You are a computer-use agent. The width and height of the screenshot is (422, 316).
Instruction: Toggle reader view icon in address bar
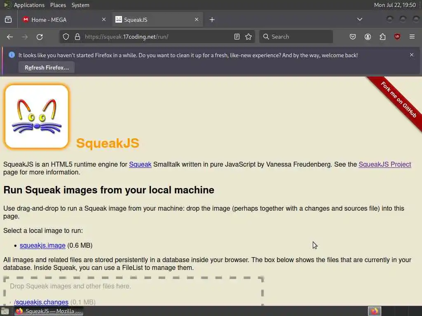coord(237,37)
